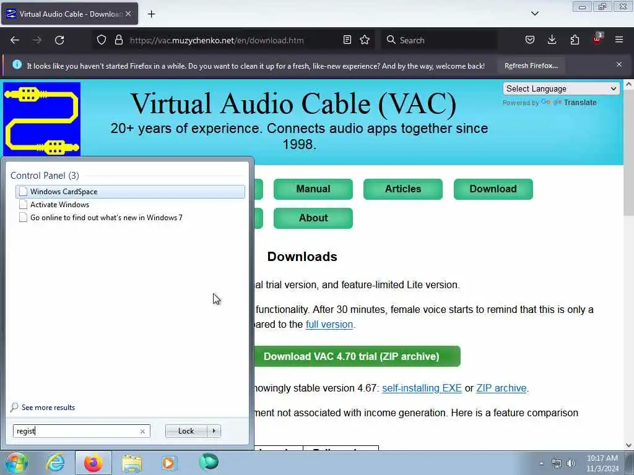Viewport: 634px width, 475px height.
Task: Open the Manual page
Action: pos(313,189)
